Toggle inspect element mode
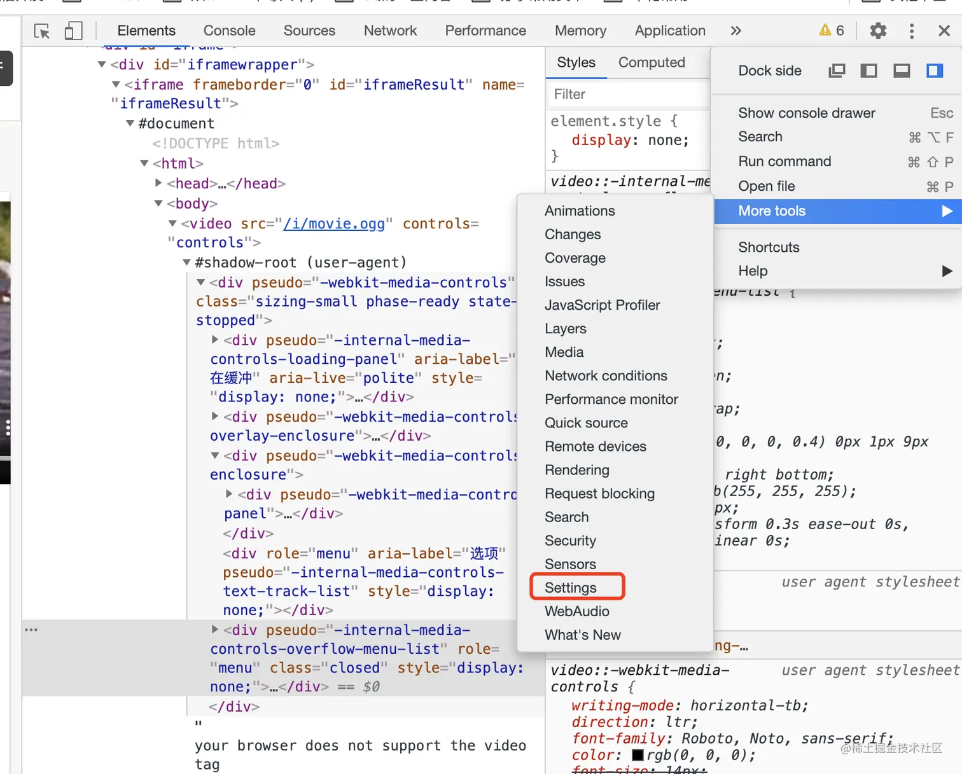This screenshot has height=774, width=962. click(42, 31)
